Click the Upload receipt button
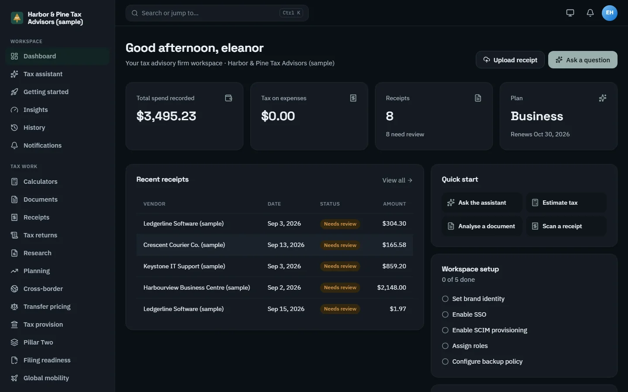Screen dimensions: 628x392 pyautogui.click(x=510, y=60)
